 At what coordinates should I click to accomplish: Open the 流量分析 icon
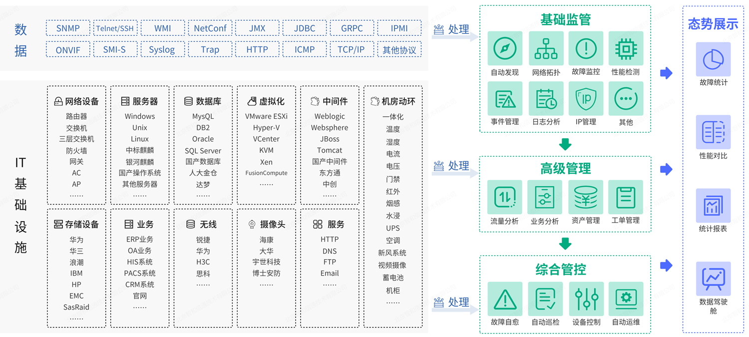coord(505,198)
